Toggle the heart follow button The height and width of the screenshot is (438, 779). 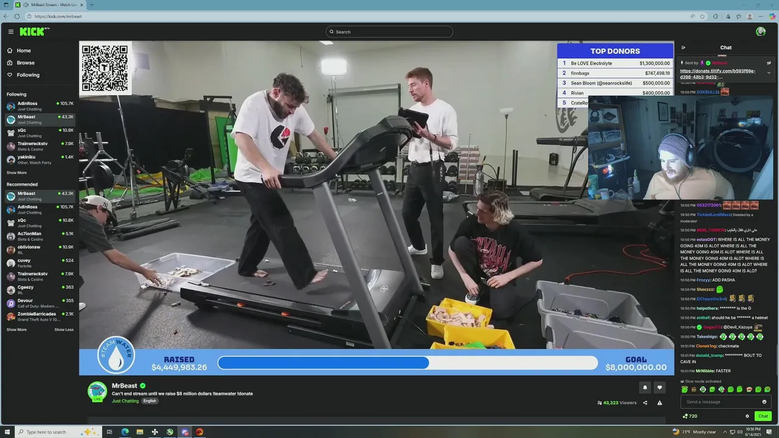pyautogui.click(x=660, y=388)
